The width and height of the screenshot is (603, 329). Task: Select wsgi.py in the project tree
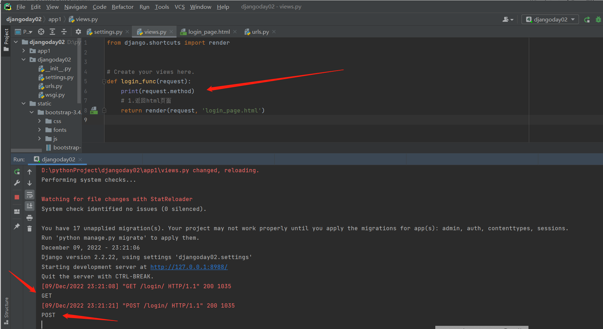click(52, 95)
